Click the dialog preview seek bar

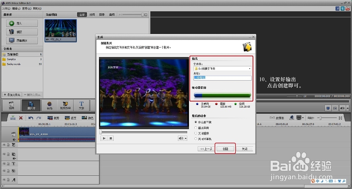pos(144,132)
